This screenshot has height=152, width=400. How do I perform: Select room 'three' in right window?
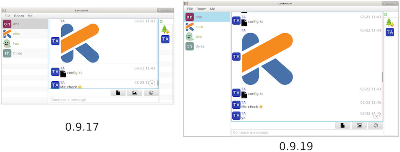207,46
